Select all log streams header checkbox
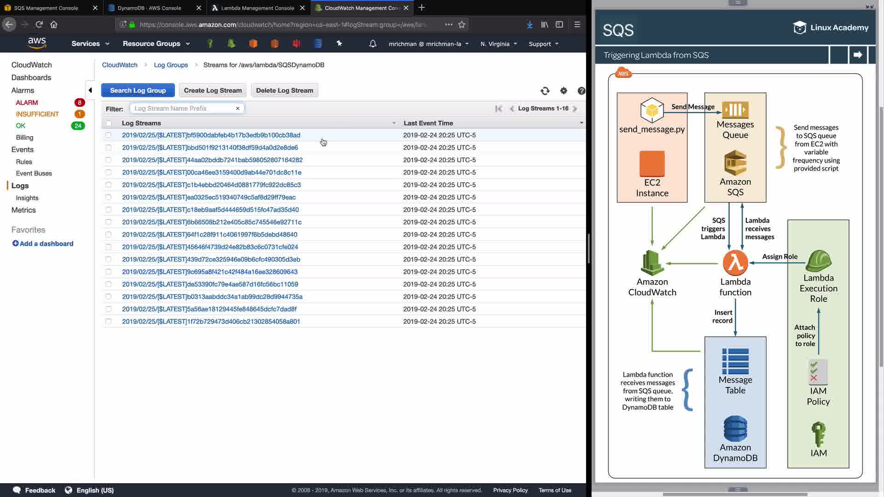The image size is (884, 497). click(109, 123)
